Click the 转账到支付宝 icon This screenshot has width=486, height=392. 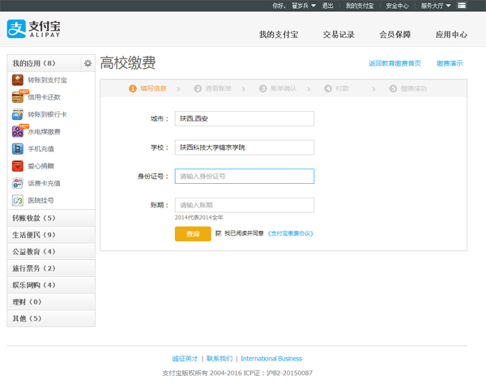point(18,80)
